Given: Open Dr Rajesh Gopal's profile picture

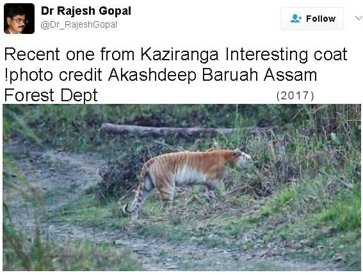Looking at the screenshot, I should click(x=19, y=19).
